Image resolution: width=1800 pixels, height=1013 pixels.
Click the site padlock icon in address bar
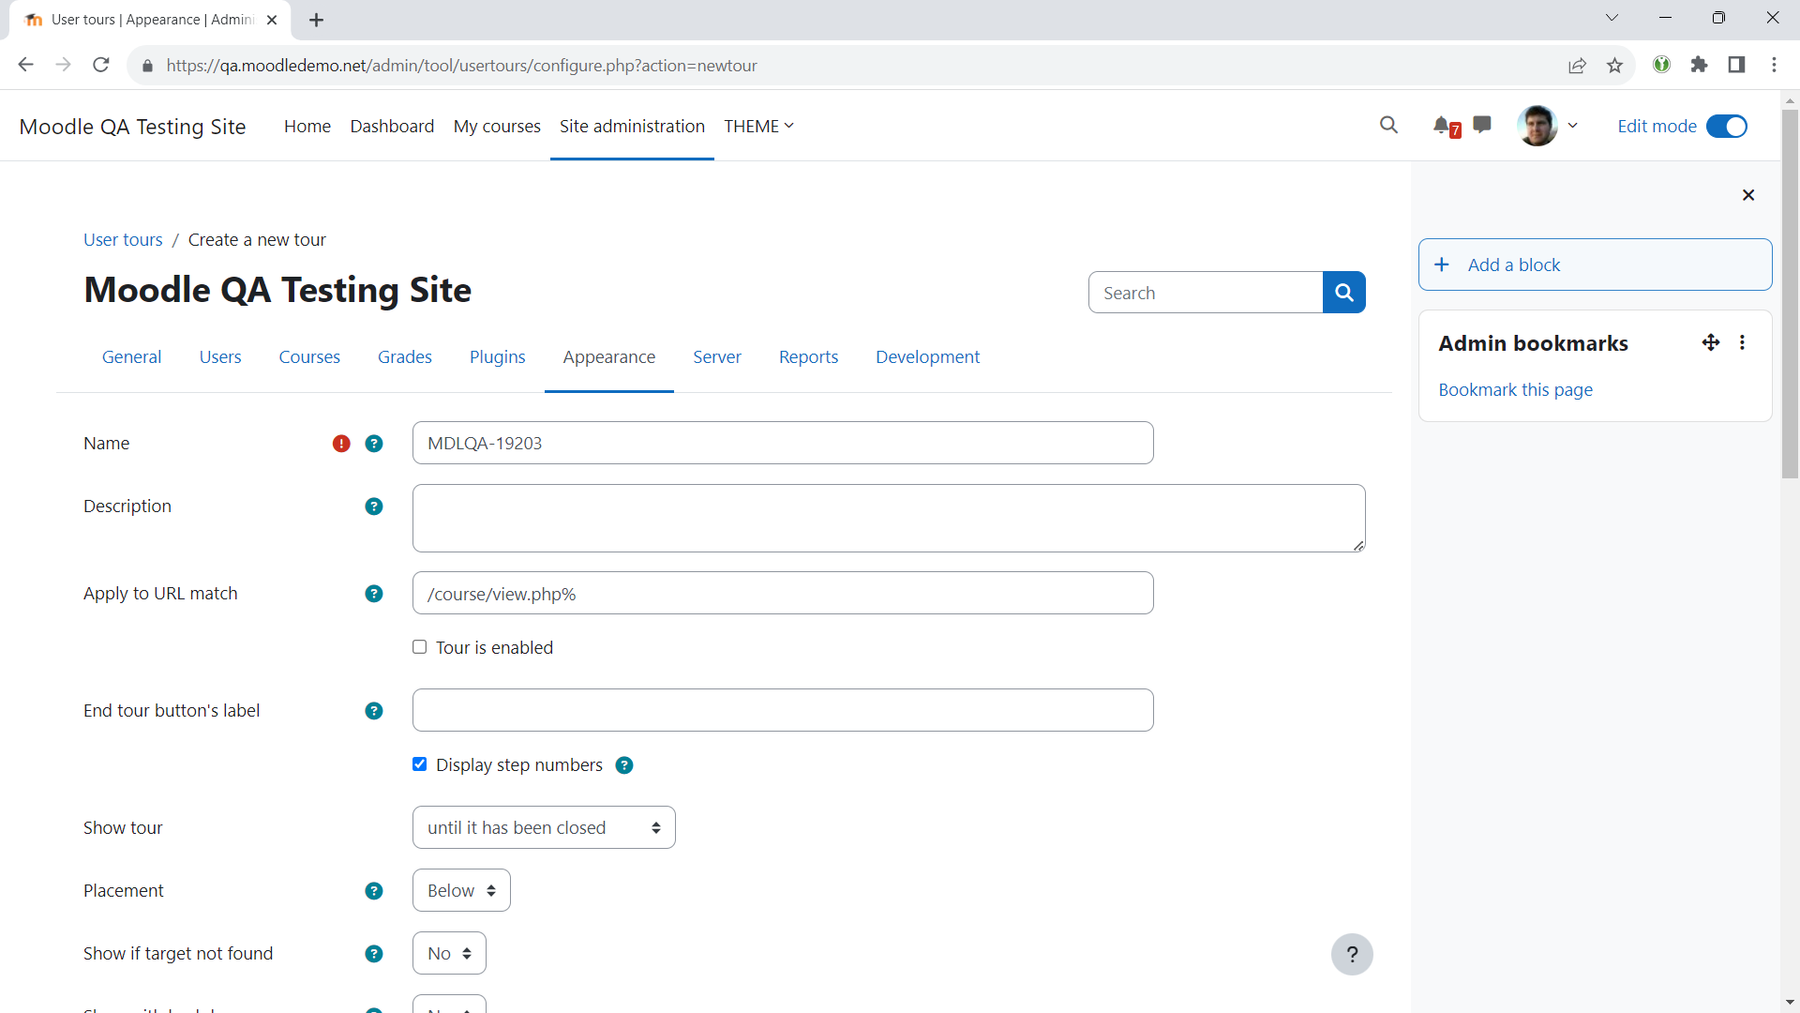pos(147,66)
